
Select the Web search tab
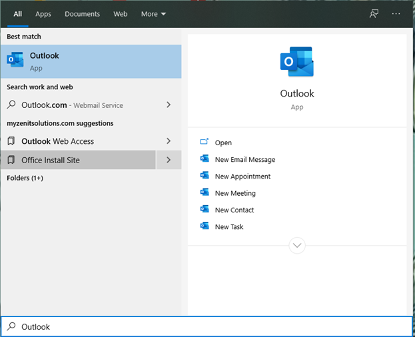click(121, 14)
